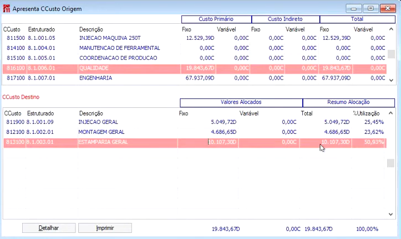Click the application icon in title bar

coord(7,8)
